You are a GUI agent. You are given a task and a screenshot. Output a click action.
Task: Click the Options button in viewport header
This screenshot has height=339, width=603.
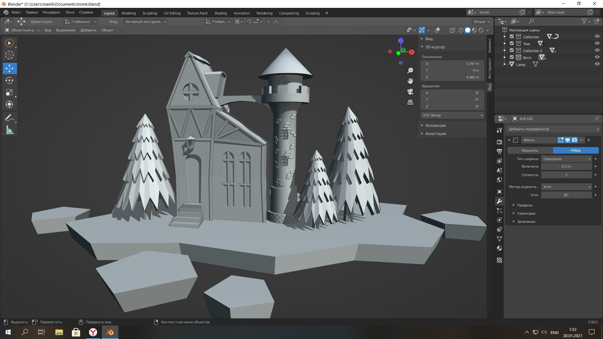481,22
